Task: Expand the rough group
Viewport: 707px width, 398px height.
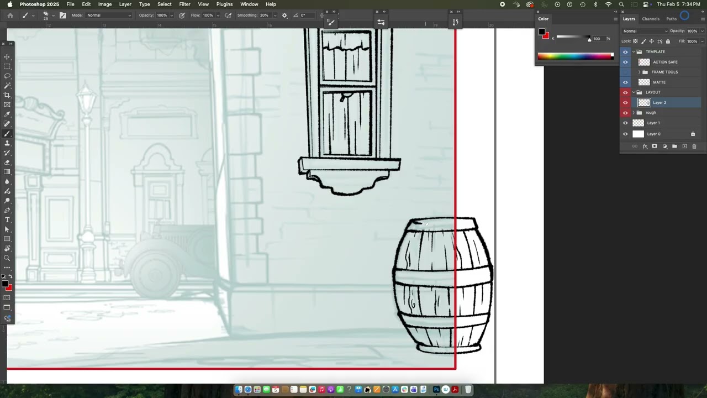Action: point(634,113)
